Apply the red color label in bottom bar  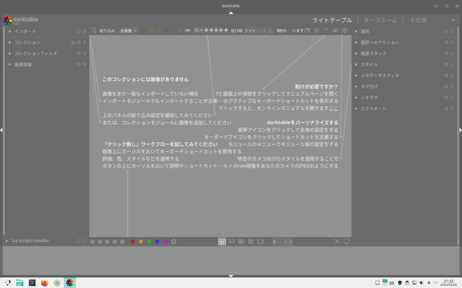tap(133, 242)
